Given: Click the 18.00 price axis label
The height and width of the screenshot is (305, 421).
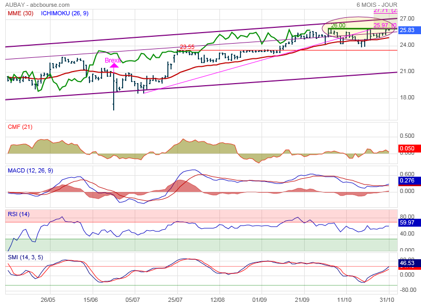Looking at the screenshot, I should pyautogui.click(x=407, y=97).
